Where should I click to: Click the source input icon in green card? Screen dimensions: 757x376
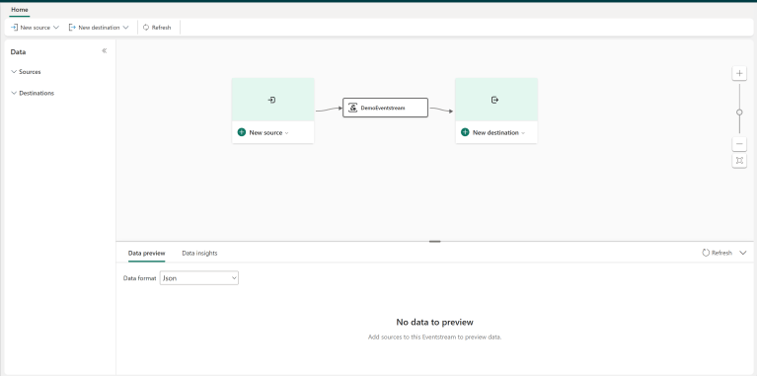pos(271,100)
